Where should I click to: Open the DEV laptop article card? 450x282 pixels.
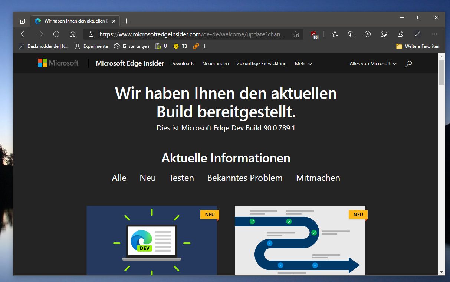tap(152, 240)
